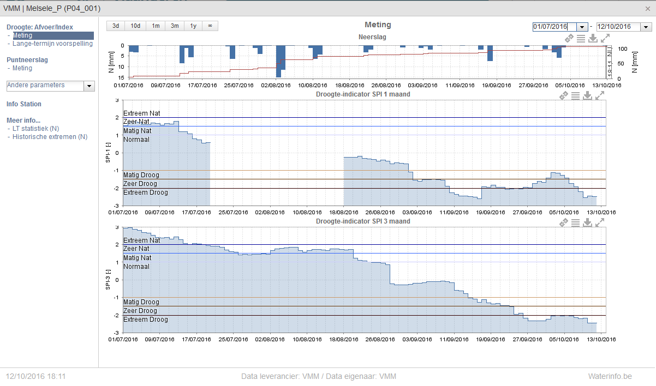Open the LT statistiek (N) link
656x386 pixels.
click(x=35, y=129)
